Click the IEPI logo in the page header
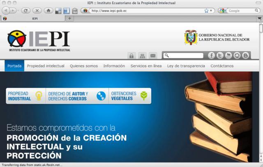This screenshot has width=263, height=167. [39, 41]
